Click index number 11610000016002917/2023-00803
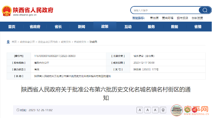 55,56
